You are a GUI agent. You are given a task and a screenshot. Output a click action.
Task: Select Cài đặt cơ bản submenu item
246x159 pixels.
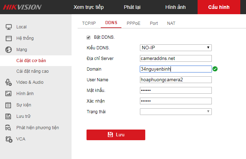[36, 61]
